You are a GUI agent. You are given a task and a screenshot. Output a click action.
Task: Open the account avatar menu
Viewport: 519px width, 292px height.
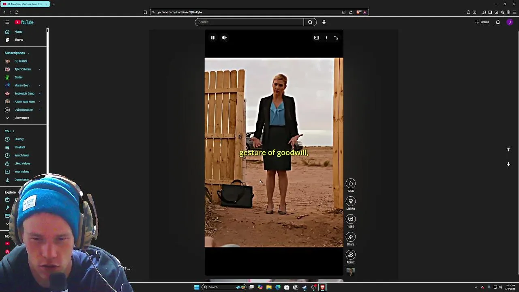tap(510, 22)
